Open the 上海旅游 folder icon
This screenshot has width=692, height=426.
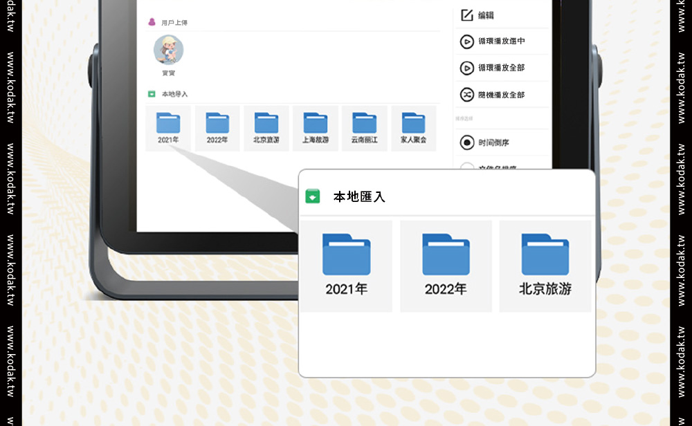click(315, 123)
